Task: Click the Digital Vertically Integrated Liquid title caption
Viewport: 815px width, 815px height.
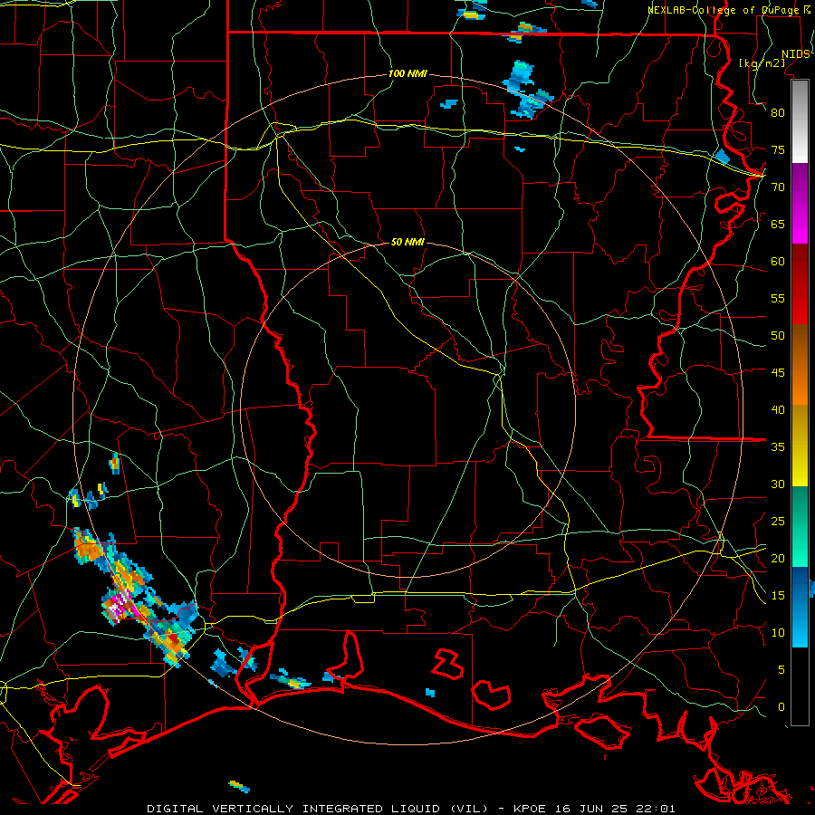Action: pyautogui.click(x=318, y=809)
